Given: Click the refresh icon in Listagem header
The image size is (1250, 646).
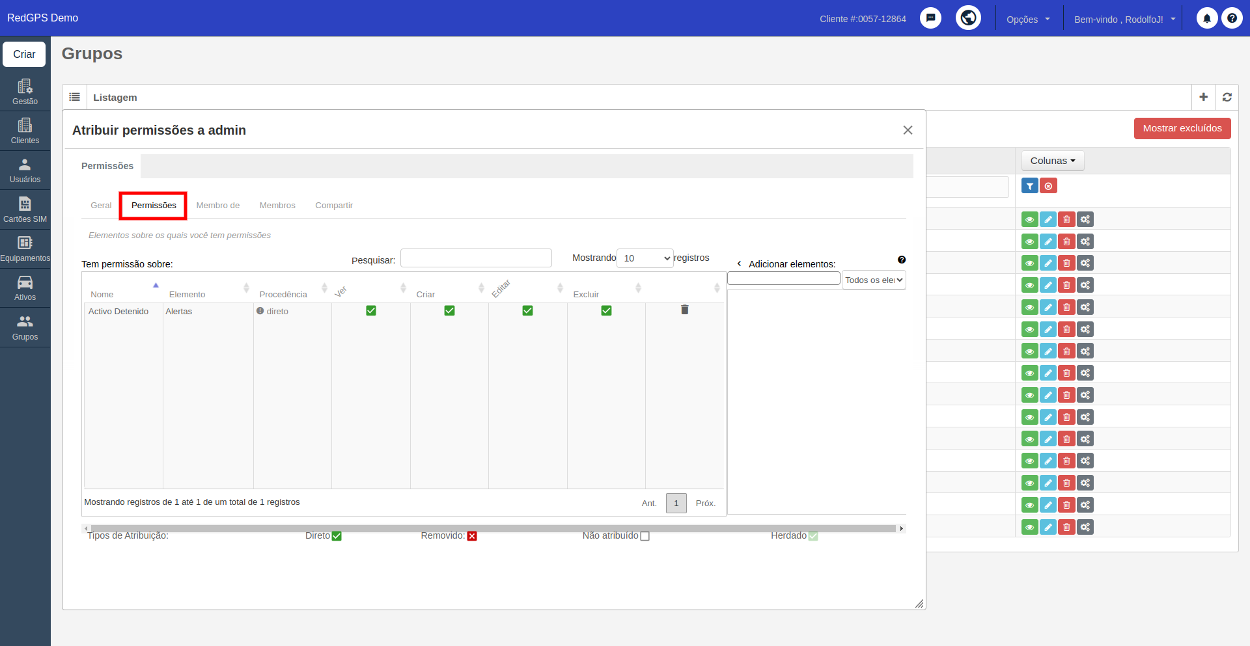Looking at the screenshot, I should coord(1227,97).
